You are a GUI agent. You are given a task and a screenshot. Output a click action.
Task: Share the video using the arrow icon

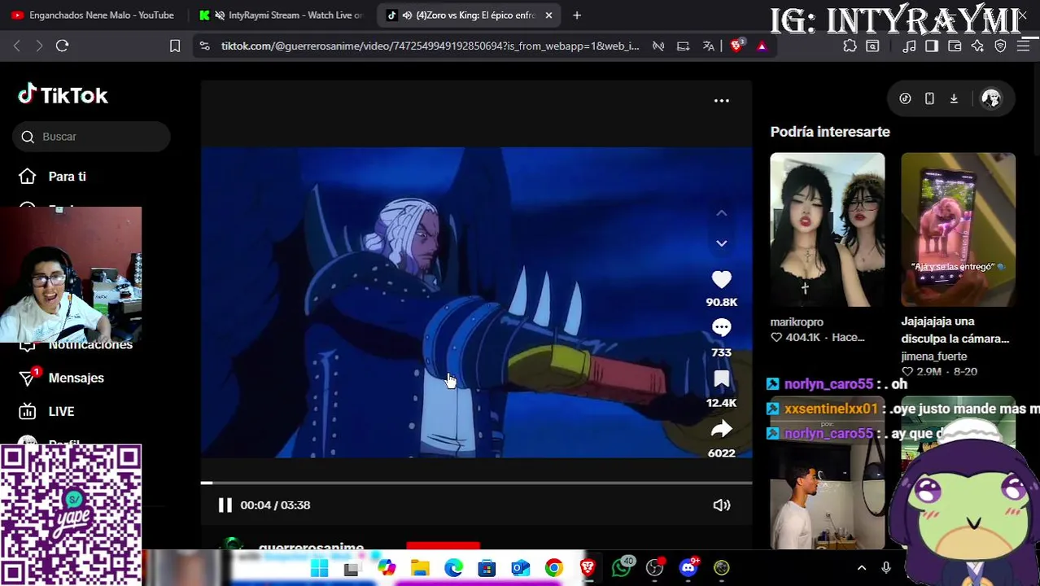[721, 429]
